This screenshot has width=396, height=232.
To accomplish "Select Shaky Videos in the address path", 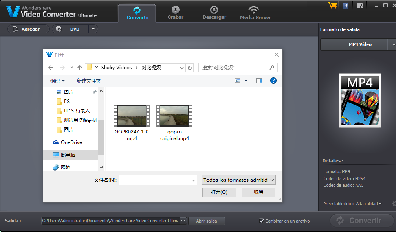I will (x=116, y=68).
